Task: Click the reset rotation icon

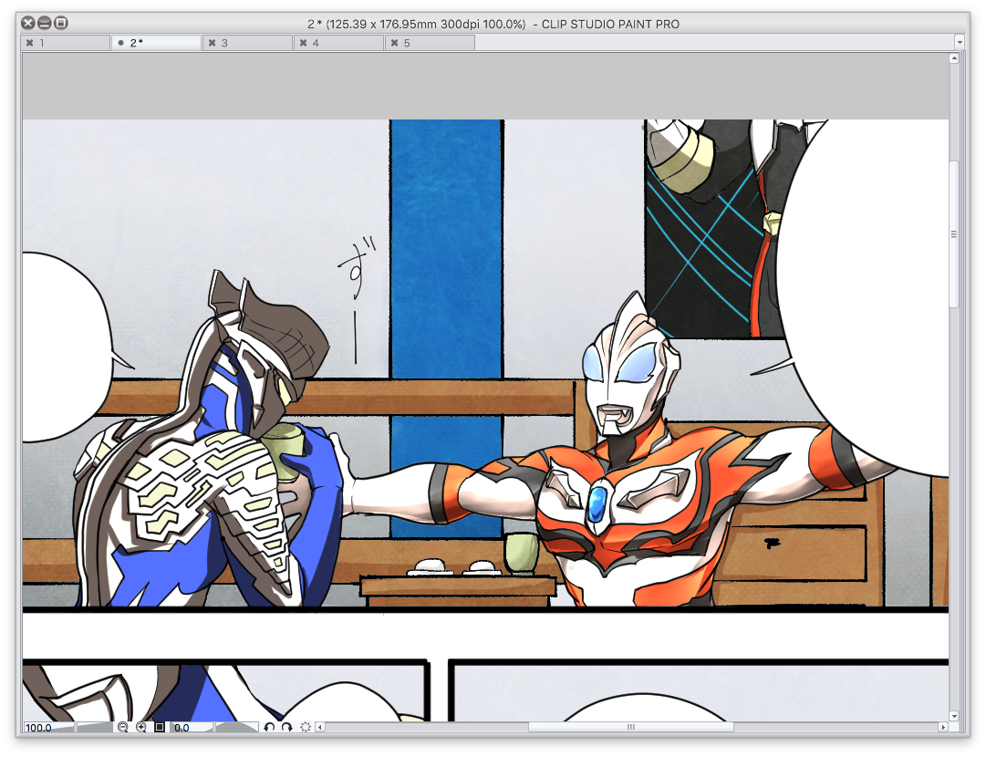Action: coord(306,728)
